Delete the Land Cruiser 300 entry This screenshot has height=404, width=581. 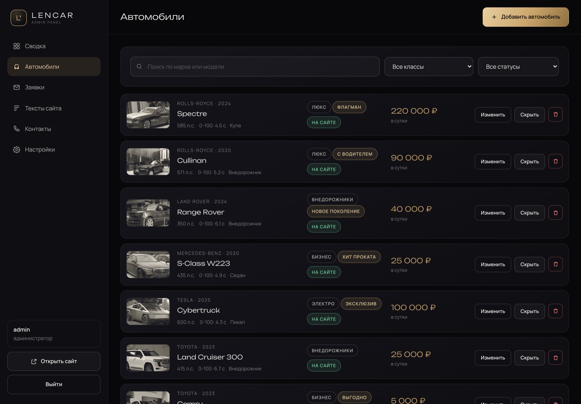555,358
